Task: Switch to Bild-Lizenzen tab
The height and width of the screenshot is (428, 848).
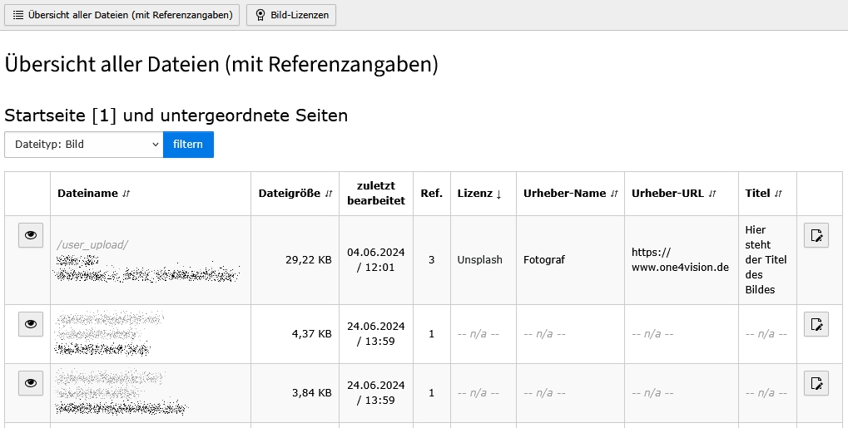Action: click(291, 15)
